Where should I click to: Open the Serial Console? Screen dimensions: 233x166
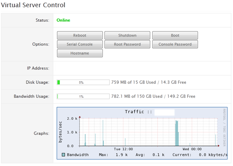coord(80,44)
